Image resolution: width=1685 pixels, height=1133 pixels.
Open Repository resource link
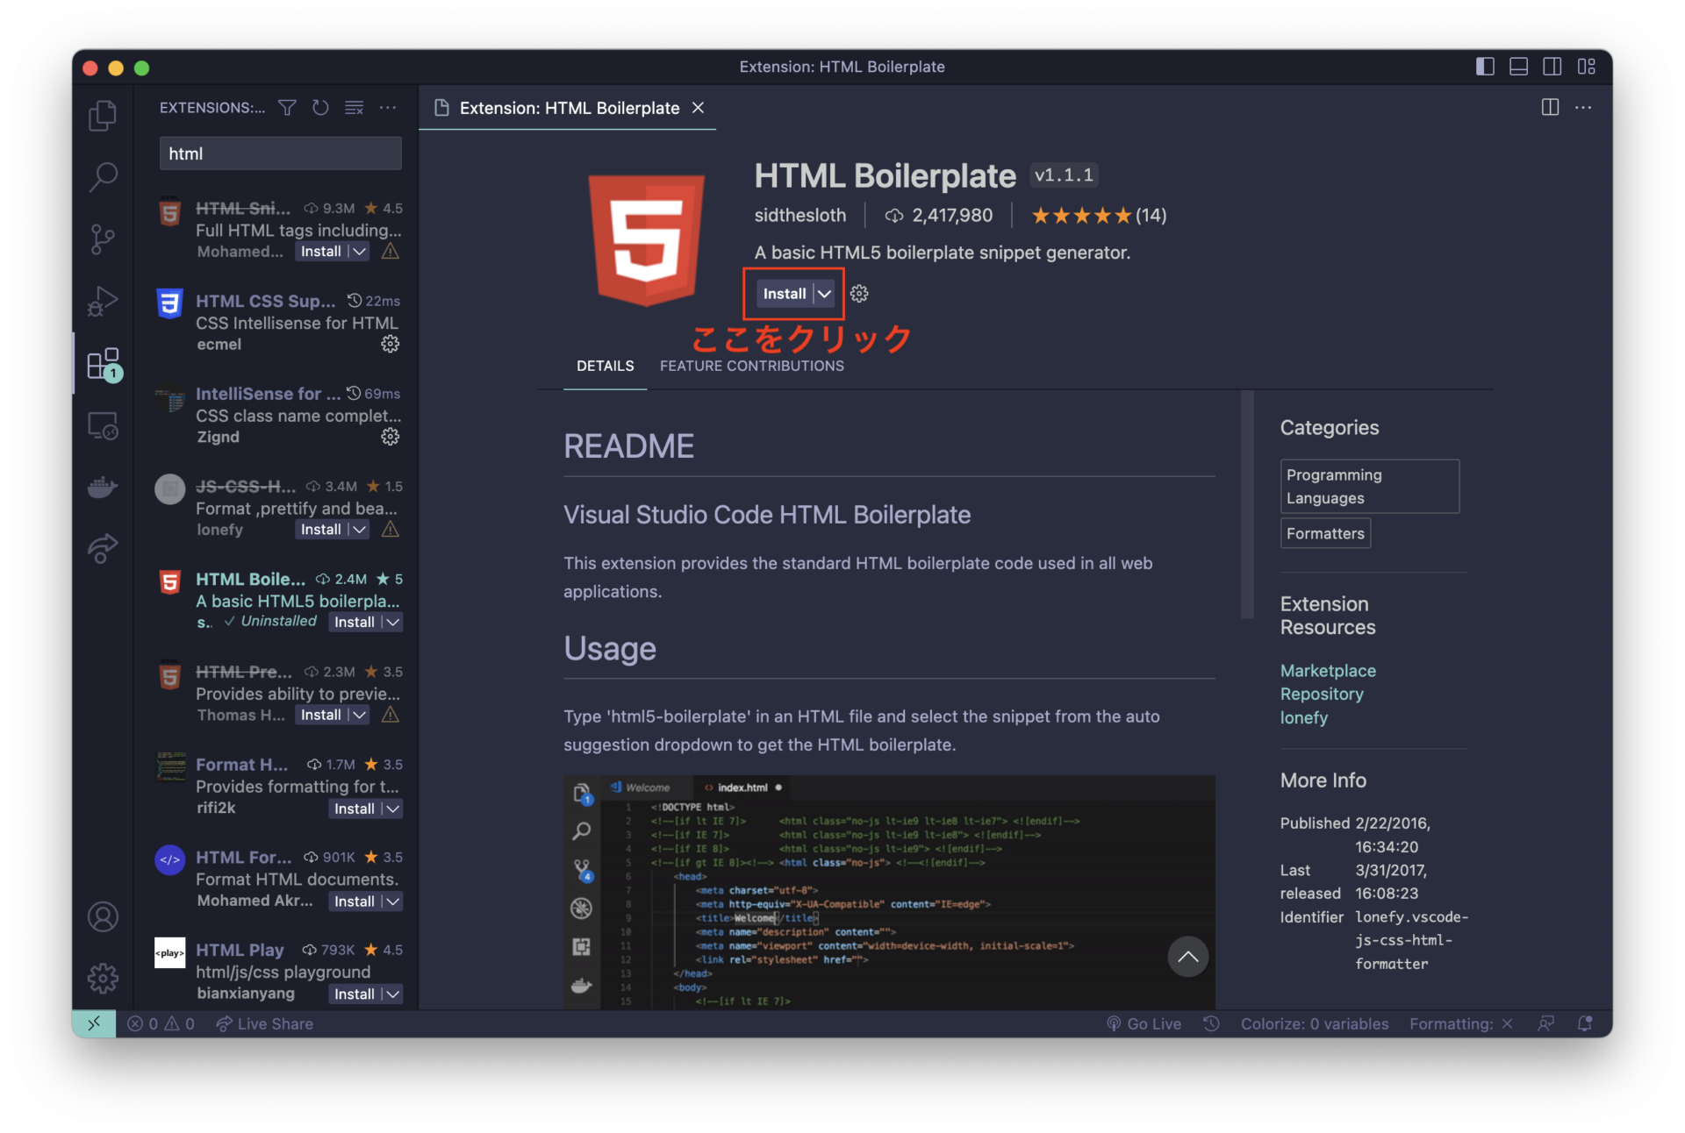1322,695
